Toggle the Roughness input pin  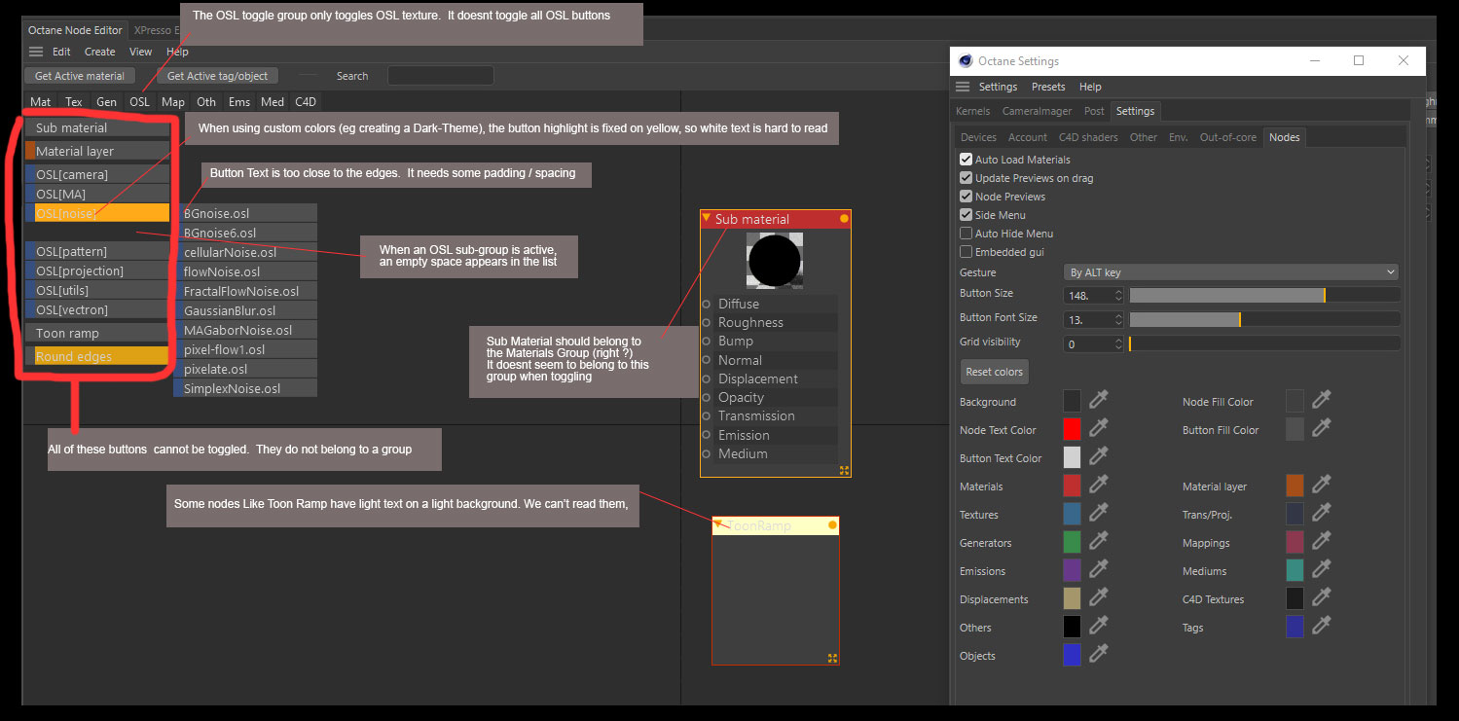point(707,322)
